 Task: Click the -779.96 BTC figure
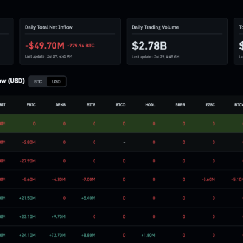(81, 46)
